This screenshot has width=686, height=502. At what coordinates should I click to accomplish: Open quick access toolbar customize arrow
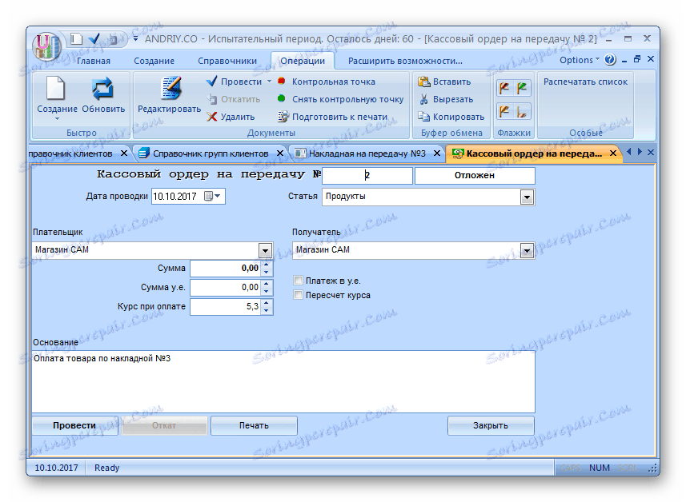point(135,39)
